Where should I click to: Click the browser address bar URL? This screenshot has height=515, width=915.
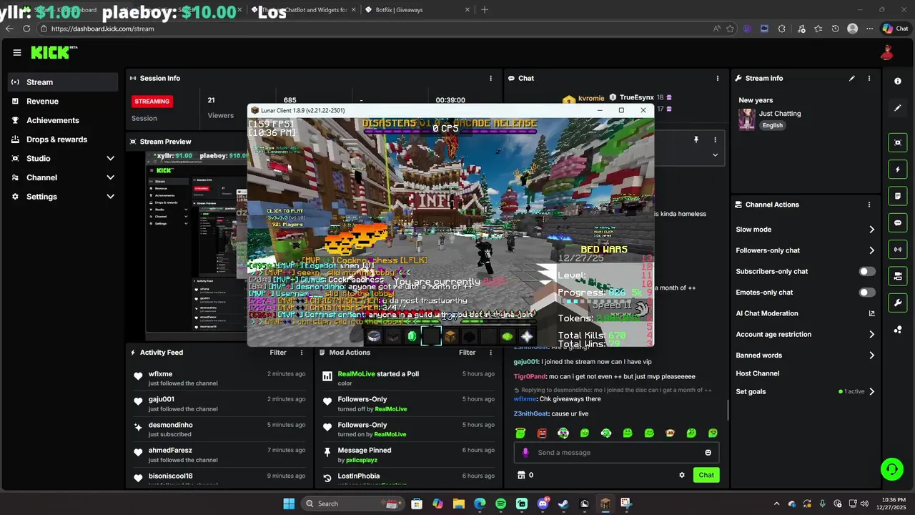click(x=103, y=29)
